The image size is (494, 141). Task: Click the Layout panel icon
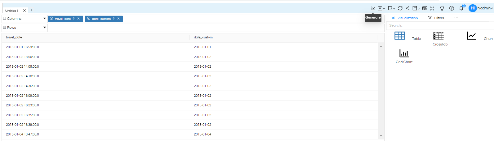(x=415, y=8)
